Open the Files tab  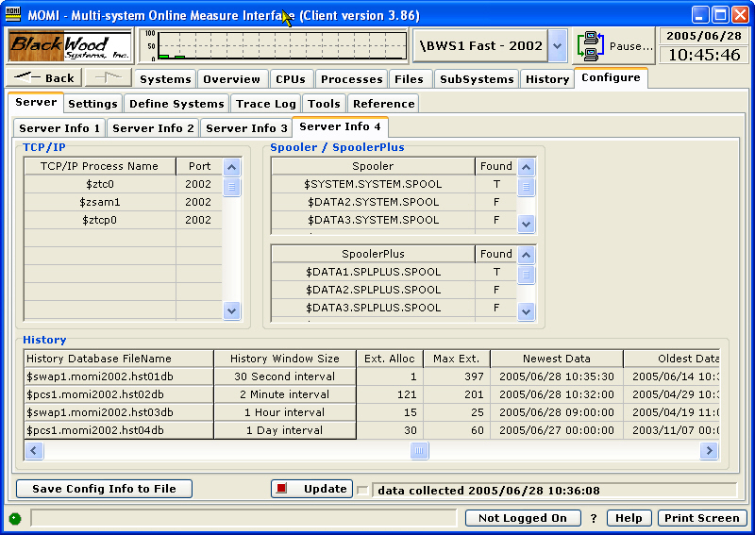tap(409, 79)
